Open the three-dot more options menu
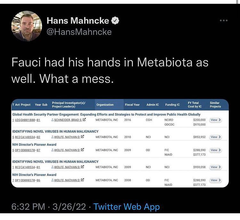This screenshot has width=240, height=220. click(x=224, y=20)
